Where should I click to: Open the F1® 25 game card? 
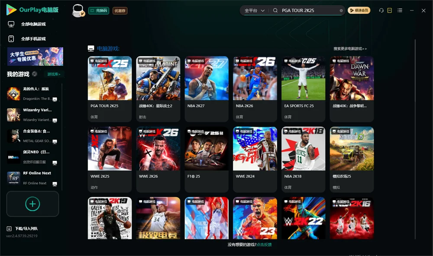pos(207,160)
